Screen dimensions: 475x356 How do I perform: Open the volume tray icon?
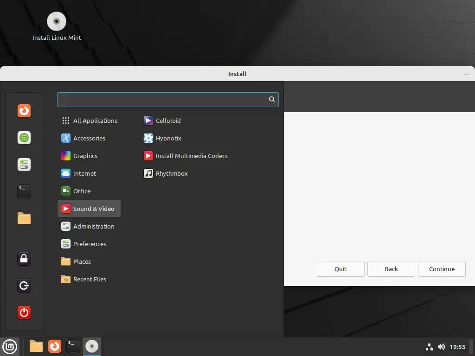pos(442,347)
